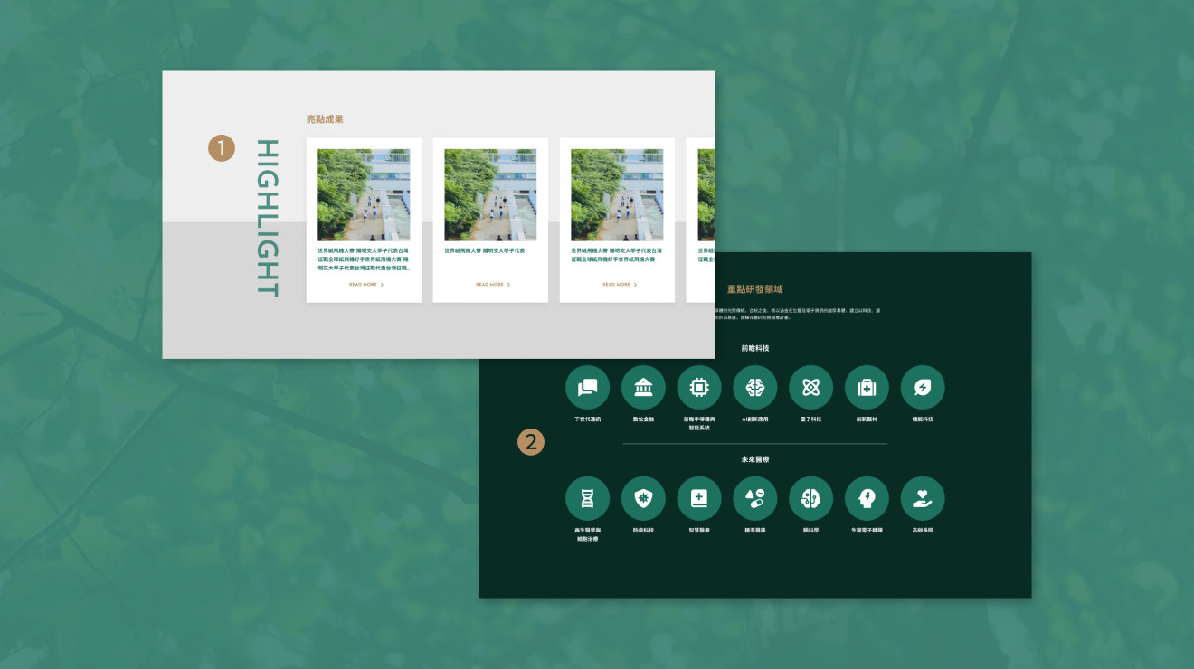This screenshot has width=1194, height=669.
Task: Click the 量子科技 caption text
Action: tap(811, 419)
